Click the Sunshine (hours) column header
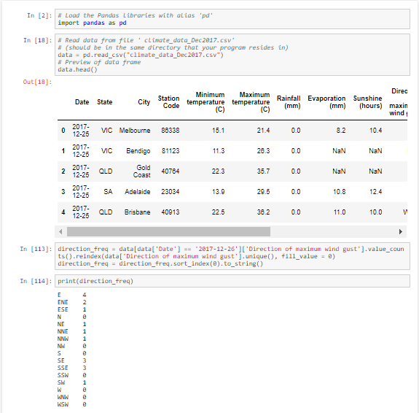Screen dimensions: 419x413 pos(367,102)
